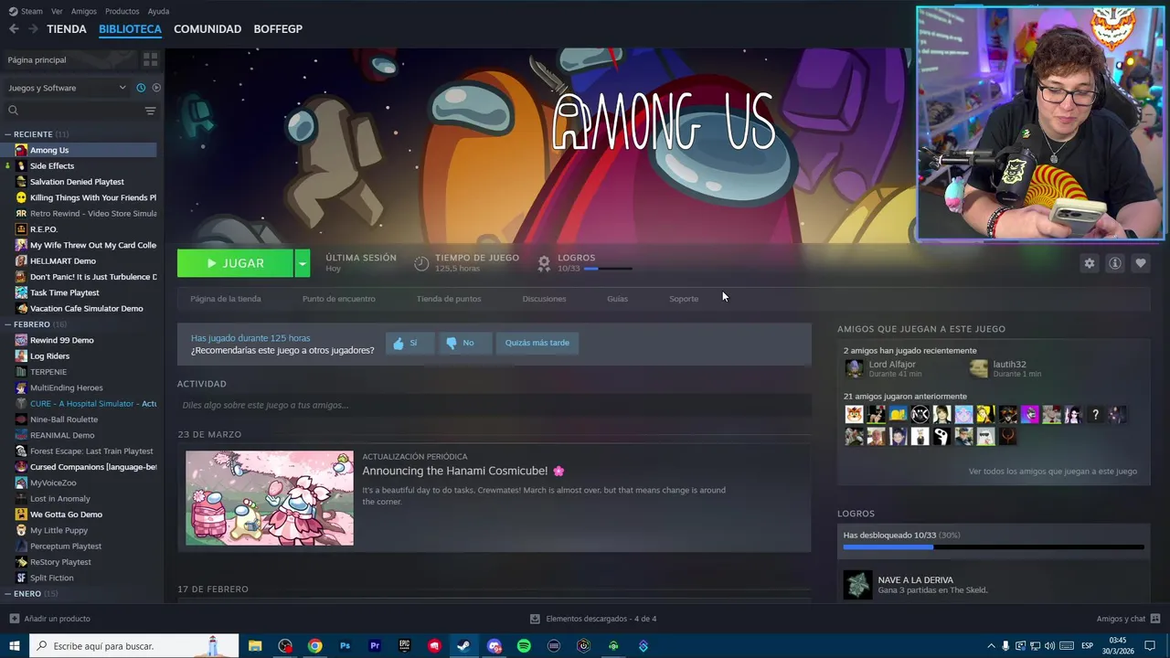Click Quizás más tarde button
The width and height of the screenshot is (1170, 658).
[x=537, y=343]
